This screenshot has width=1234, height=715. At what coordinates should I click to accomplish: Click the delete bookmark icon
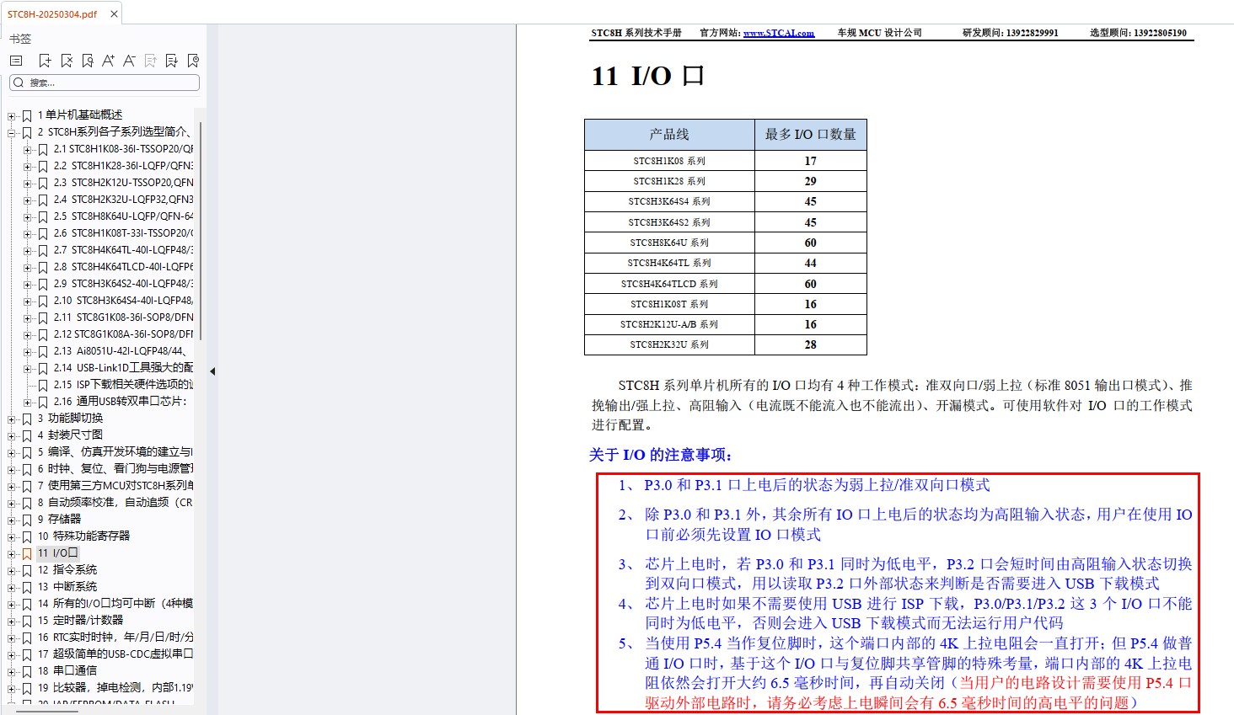[x=67, y=61]
